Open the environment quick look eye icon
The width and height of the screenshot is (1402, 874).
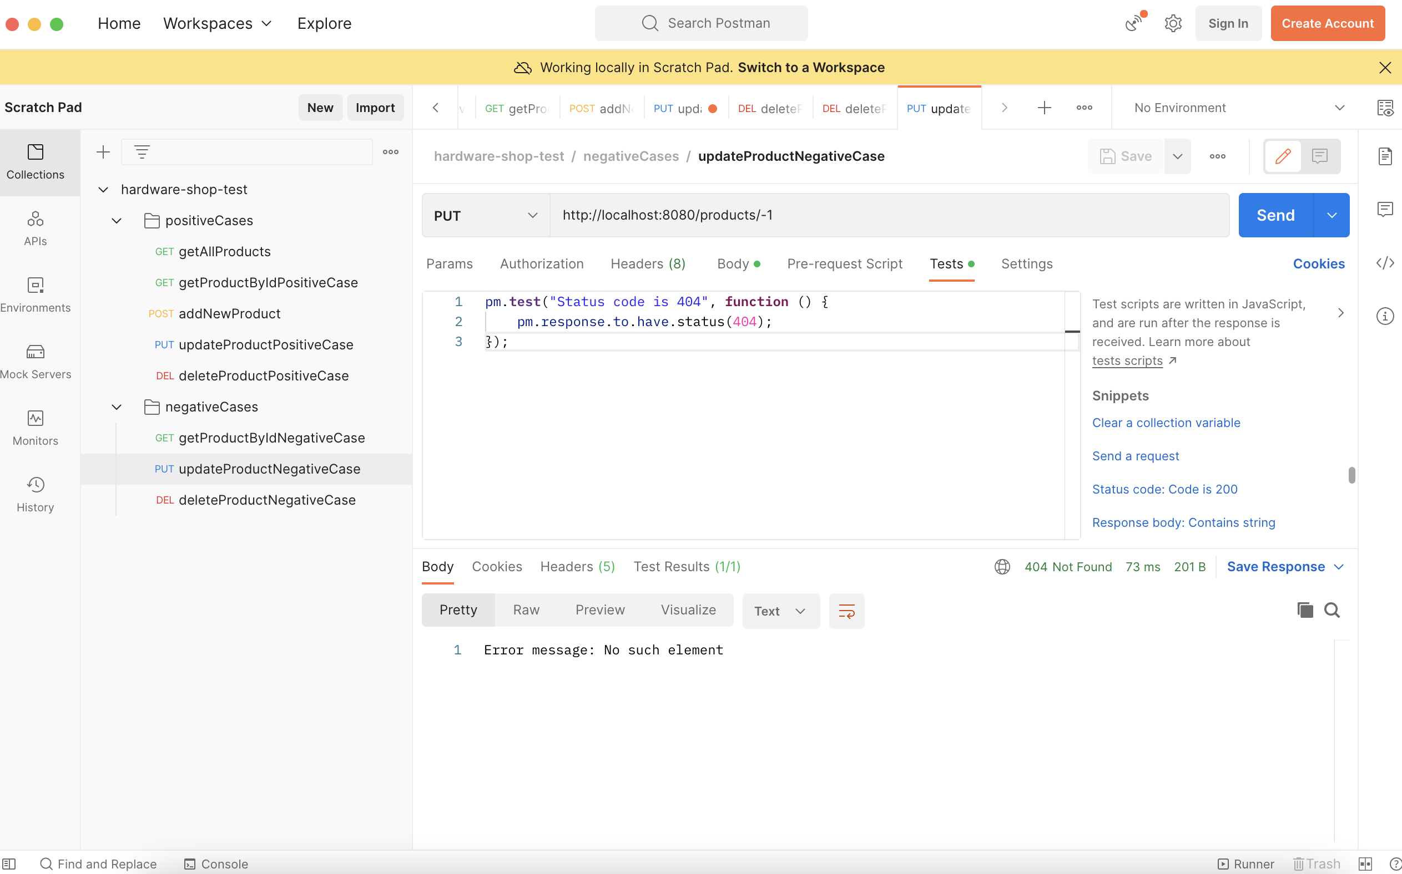click(1385, 108)
